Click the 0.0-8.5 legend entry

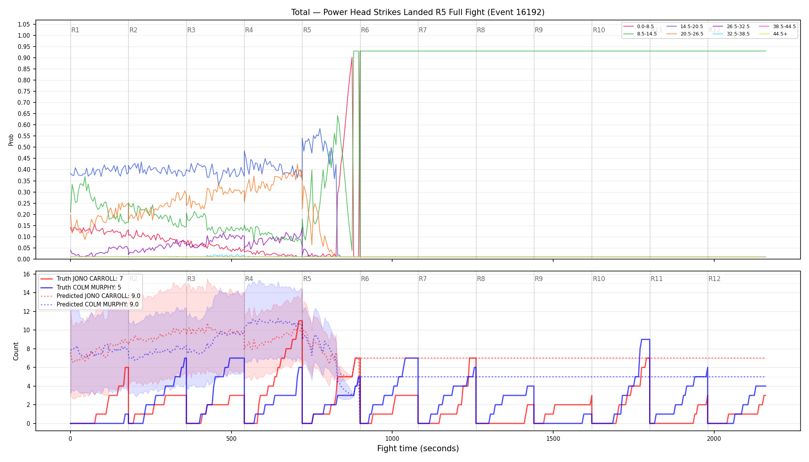tap(638, 27)
